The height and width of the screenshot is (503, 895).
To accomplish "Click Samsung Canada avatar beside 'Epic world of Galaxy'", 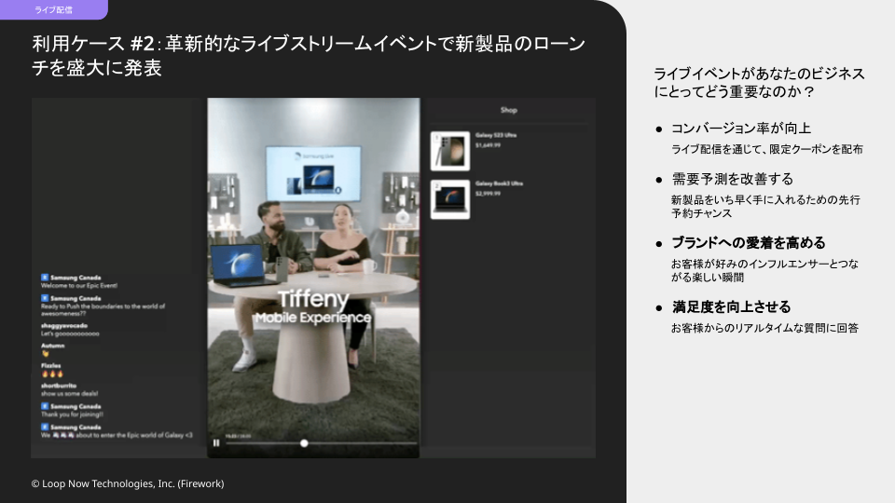I will 45,427.
